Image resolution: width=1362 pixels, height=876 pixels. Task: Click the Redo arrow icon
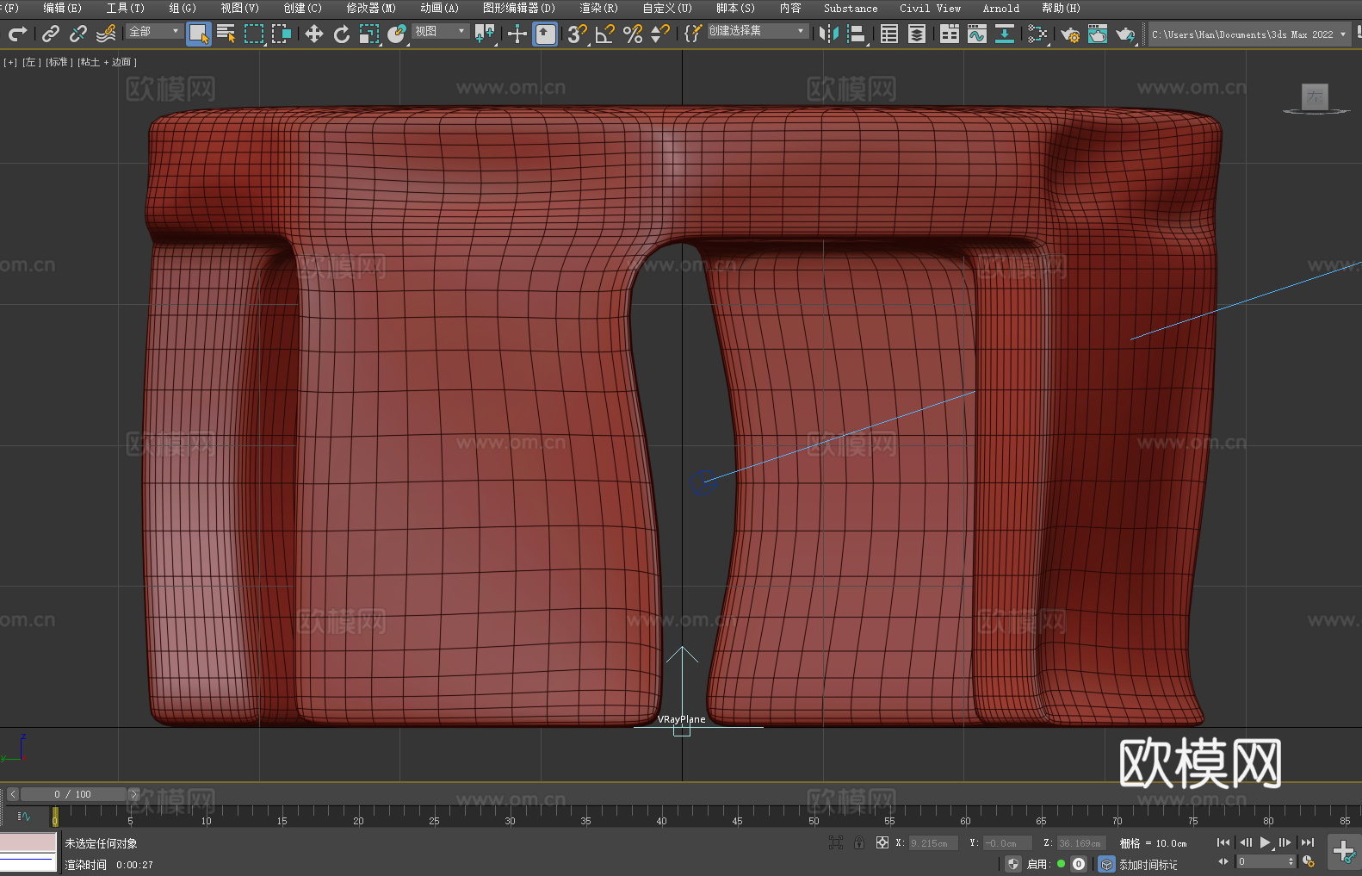pyautogui.click(x=17, y=34)
